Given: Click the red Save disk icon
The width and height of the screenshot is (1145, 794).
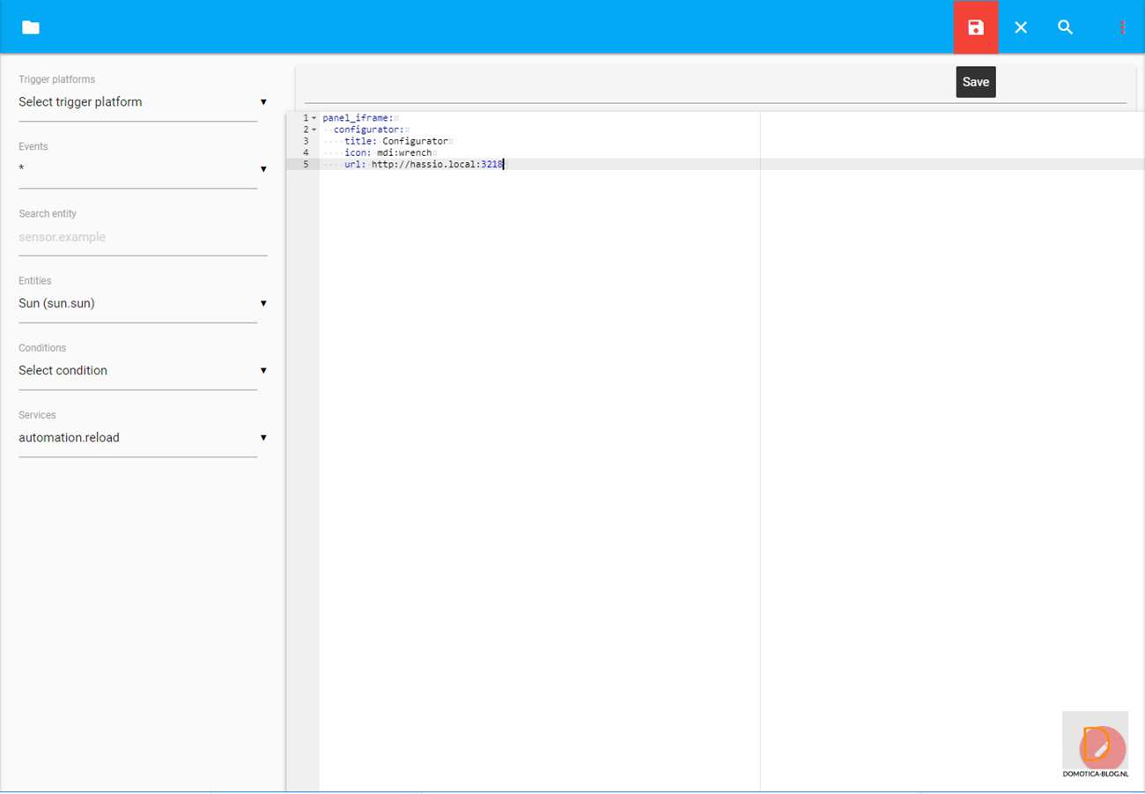Looking at the screenshot, I should (975, 27).
